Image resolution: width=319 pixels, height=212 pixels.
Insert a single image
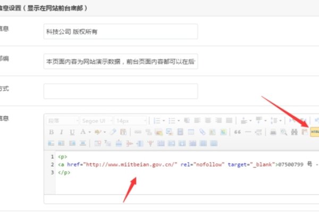point(159,132)
